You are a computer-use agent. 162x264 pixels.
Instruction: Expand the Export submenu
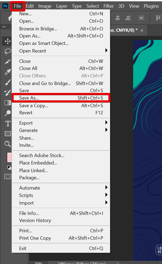point(107,122)
